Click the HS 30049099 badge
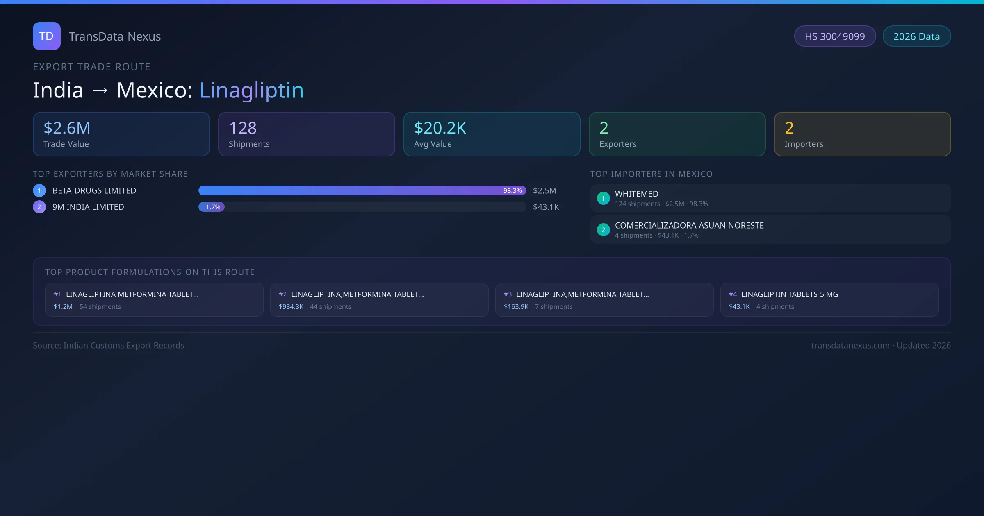The image size is (984, 516). 835,36
